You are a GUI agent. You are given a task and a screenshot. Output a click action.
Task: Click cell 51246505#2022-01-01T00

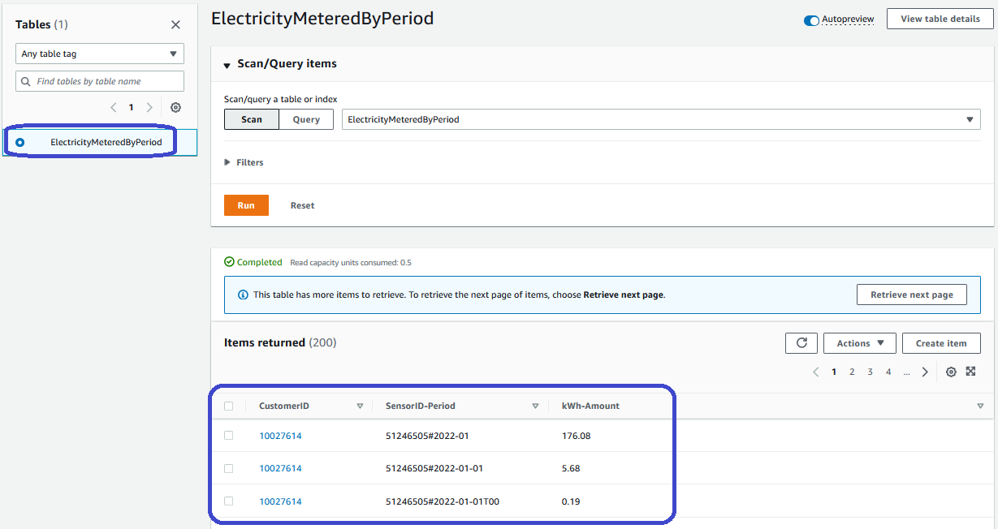[443, 501]
